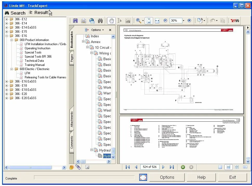The height and width of the screenshot is (186, 252).
Task: Click left tree horizontal scrollbar
Action: (x=35, y=168)
